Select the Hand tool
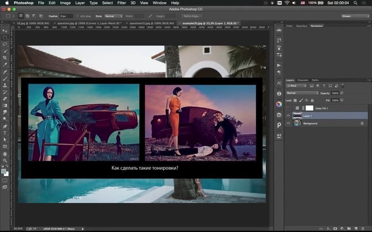Viewport: 372px width, 232px height. point(5,154)
